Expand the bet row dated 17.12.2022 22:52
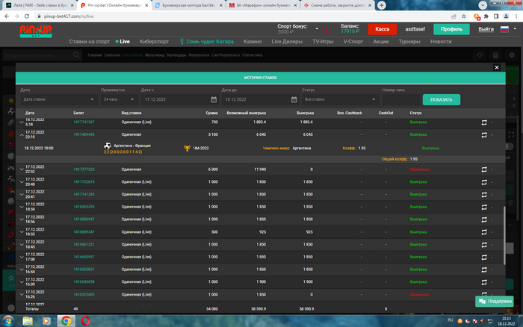This screenshot has height=327, width=523. click(22, 169)
